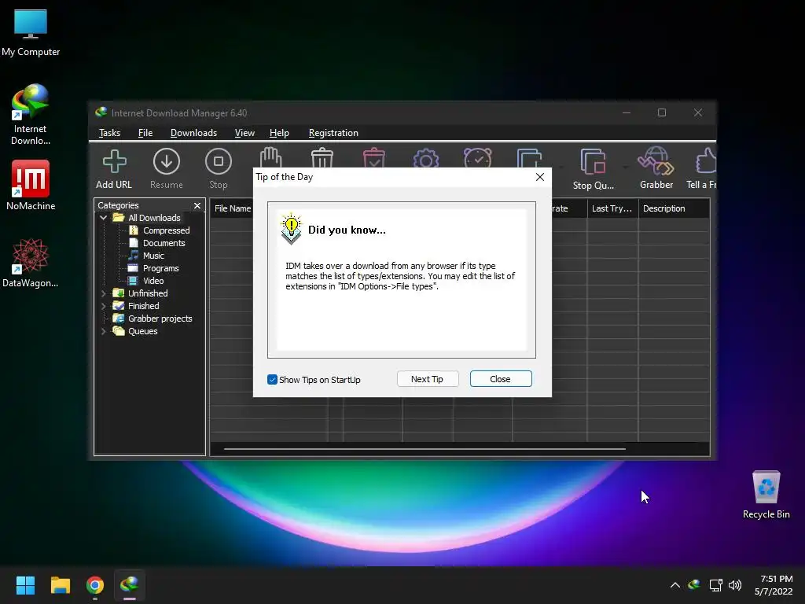Close Tip of the Day with X
This screenshot has height=604, width=805.
coord(539,177)
